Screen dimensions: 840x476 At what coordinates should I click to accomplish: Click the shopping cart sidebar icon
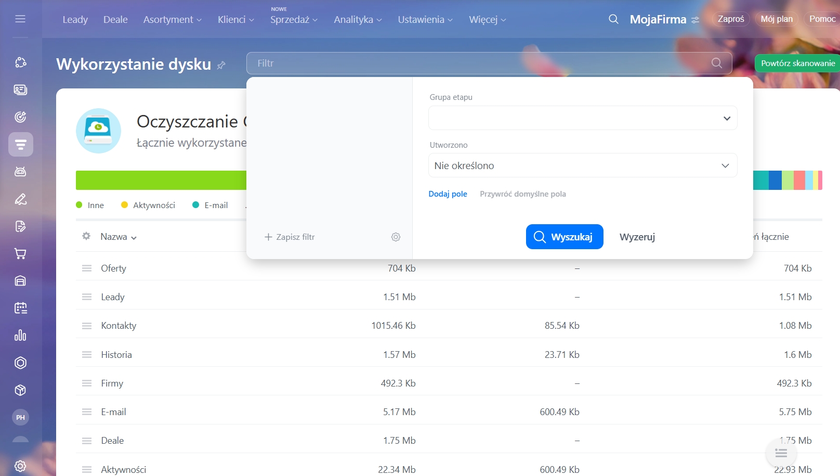coord(20,254)
